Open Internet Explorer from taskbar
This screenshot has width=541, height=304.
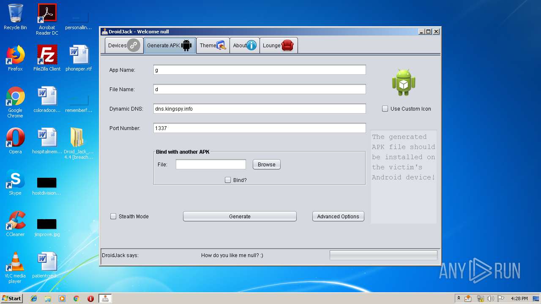pos(34,299)
